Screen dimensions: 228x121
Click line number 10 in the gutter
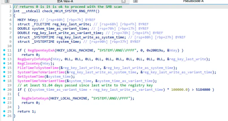tap(10, 46)
